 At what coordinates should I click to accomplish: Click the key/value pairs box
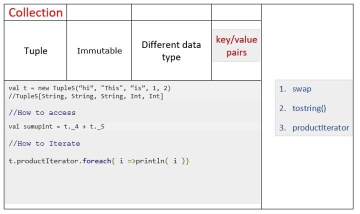click(236, 45)
